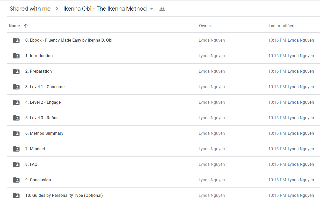Click the shared folder icon for 1. Introduction
Screen dimensions: 320x203
(16, 56)
